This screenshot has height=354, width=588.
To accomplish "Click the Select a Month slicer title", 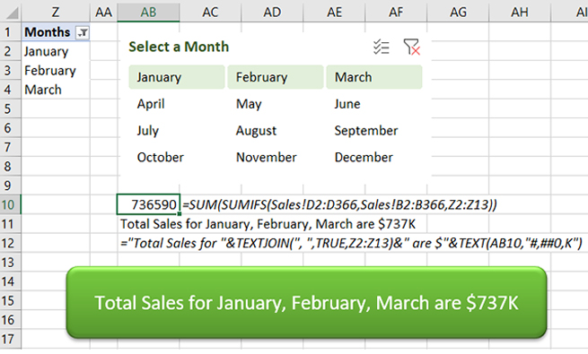I will pyautogui.click(x=179, y=47).
